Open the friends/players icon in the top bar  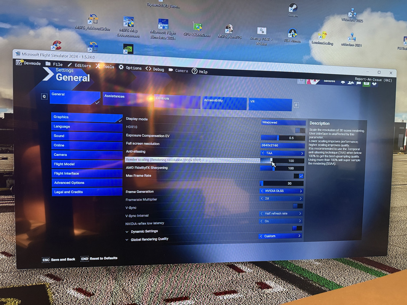point(351,83)
